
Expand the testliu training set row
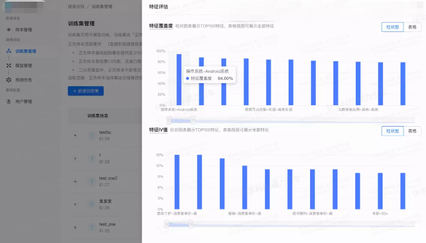point(75,135)
